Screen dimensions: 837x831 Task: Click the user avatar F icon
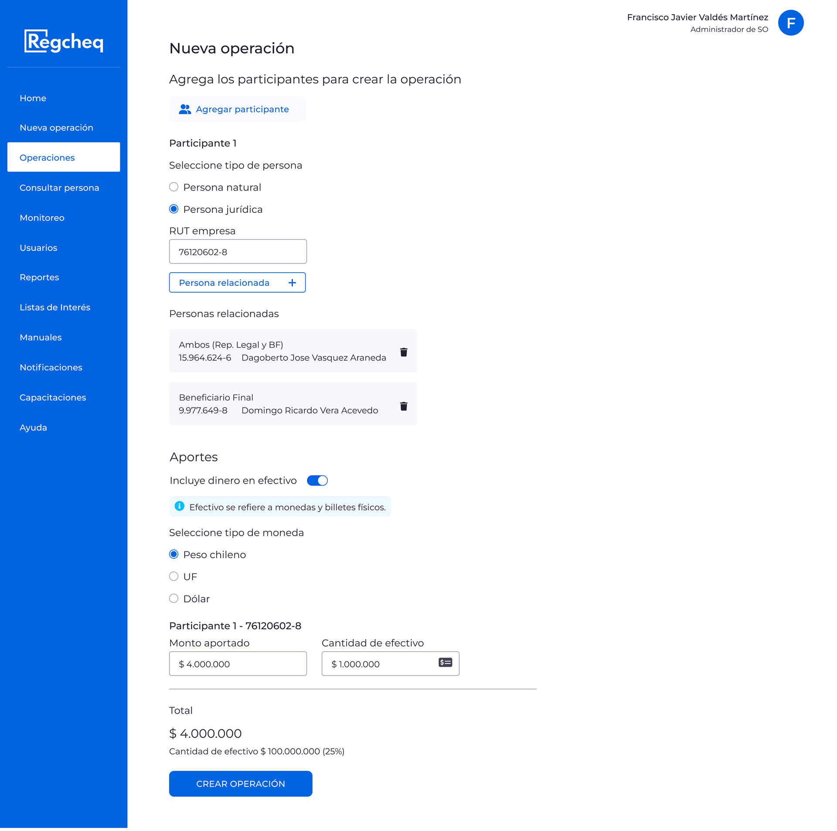click(790, 23)
